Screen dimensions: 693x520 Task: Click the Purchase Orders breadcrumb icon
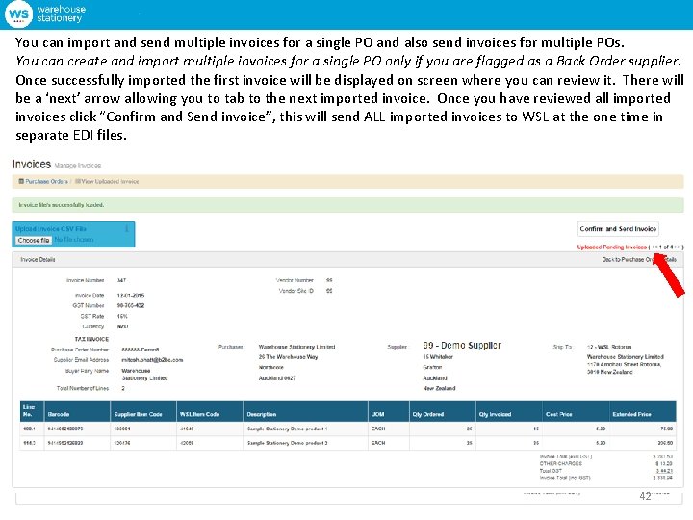(21, 181)
